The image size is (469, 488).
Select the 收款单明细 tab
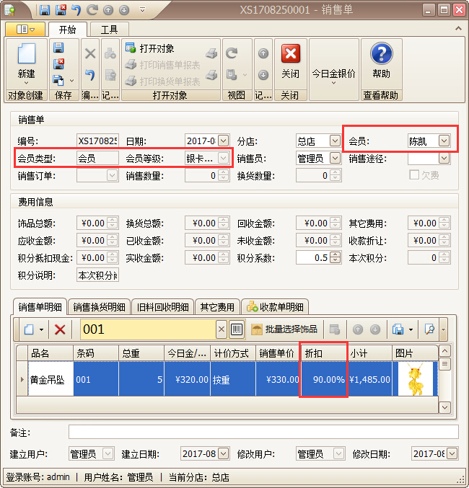click(x=275, y=307)
